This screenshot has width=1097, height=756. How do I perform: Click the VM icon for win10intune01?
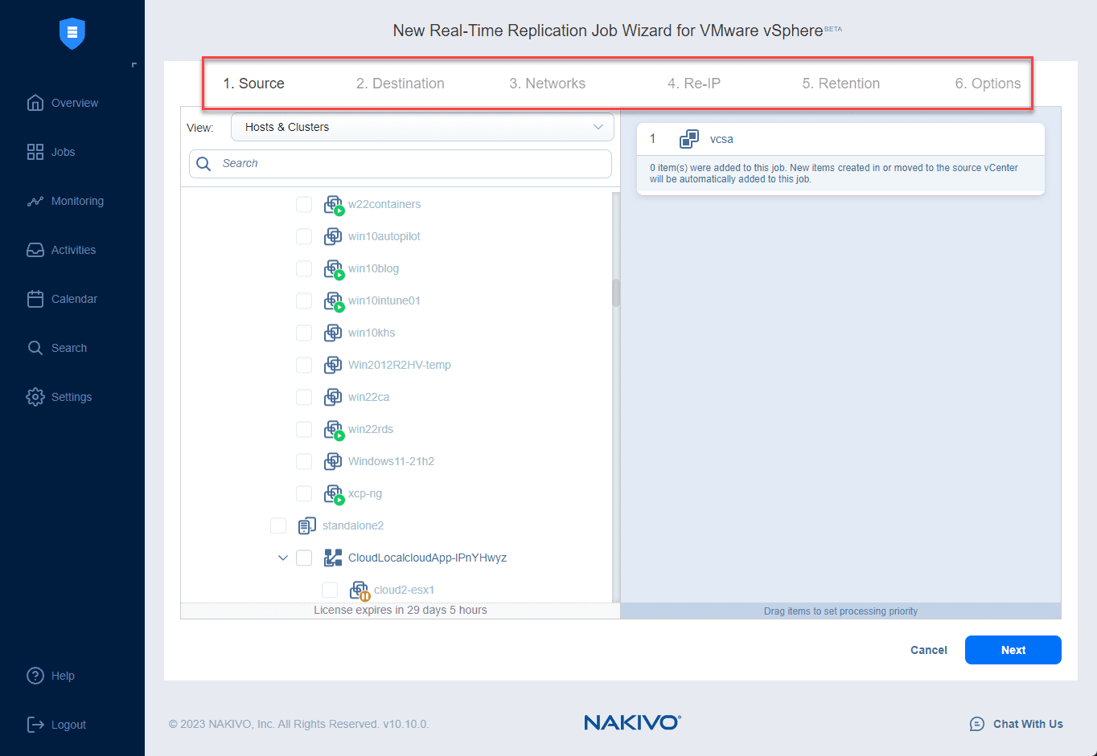(x=334, y=301)
